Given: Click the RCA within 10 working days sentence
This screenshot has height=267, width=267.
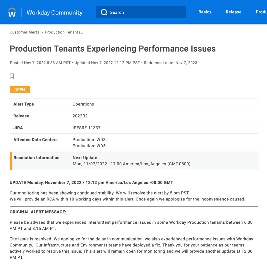Looking at the screenshot, I should pyautogui.click(x=127, y=199).
